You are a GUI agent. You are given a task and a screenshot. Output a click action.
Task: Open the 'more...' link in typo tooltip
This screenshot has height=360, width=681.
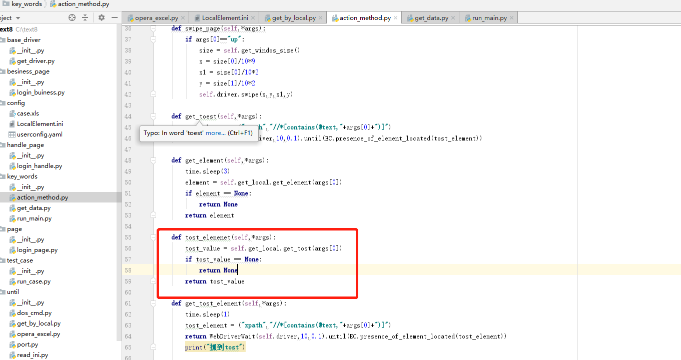point(216,133)
